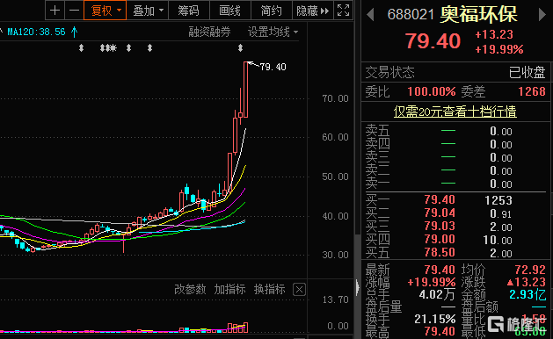Click side panel collapse handle arrow
The height and width of the screenshot is (339, 553).
click(x=358, y=287)
